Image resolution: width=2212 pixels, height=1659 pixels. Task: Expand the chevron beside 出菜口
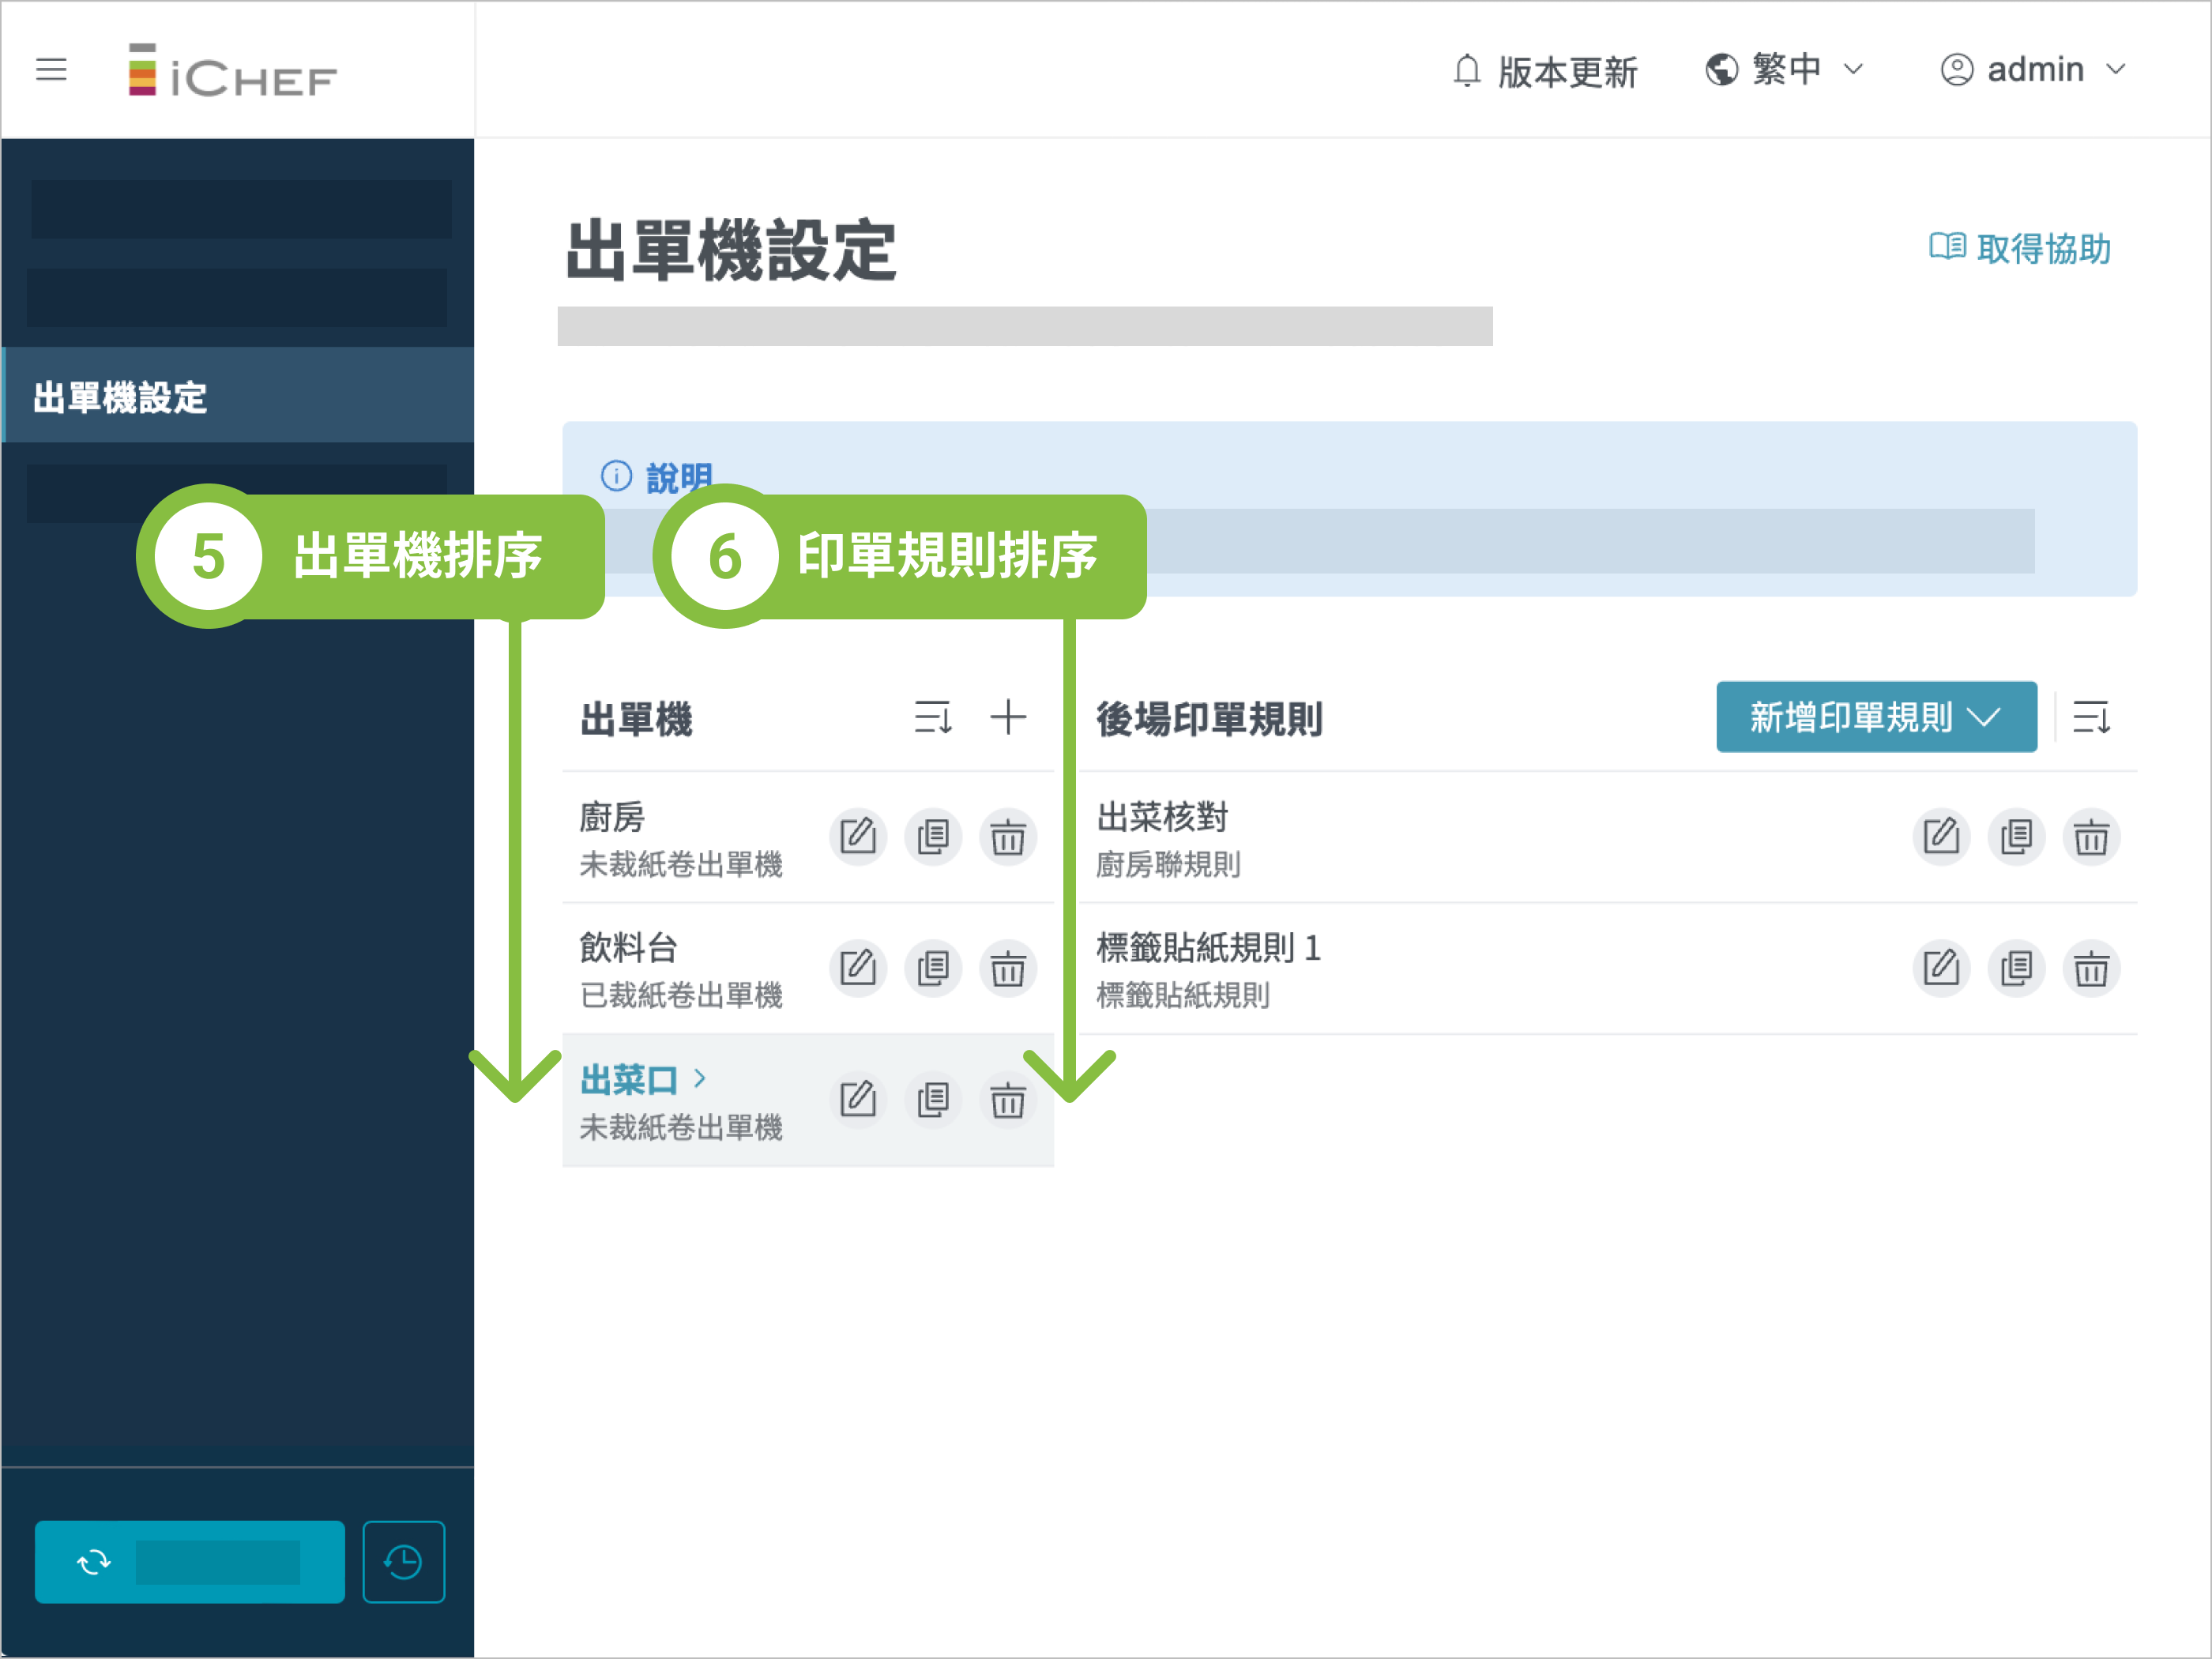pos(700,1078)
